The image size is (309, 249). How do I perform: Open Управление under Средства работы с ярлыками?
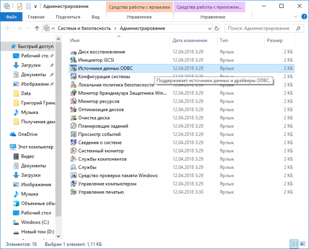(x=139, y=17)
